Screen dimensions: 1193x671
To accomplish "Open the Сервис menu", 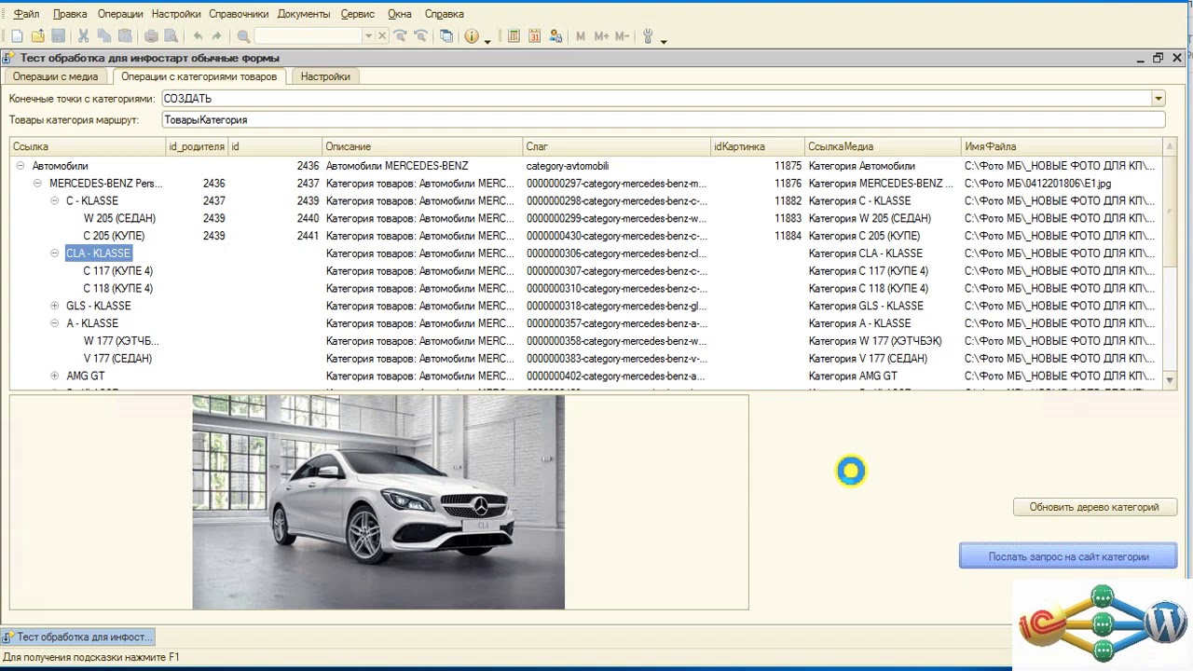I will click(x=358, y=14).
